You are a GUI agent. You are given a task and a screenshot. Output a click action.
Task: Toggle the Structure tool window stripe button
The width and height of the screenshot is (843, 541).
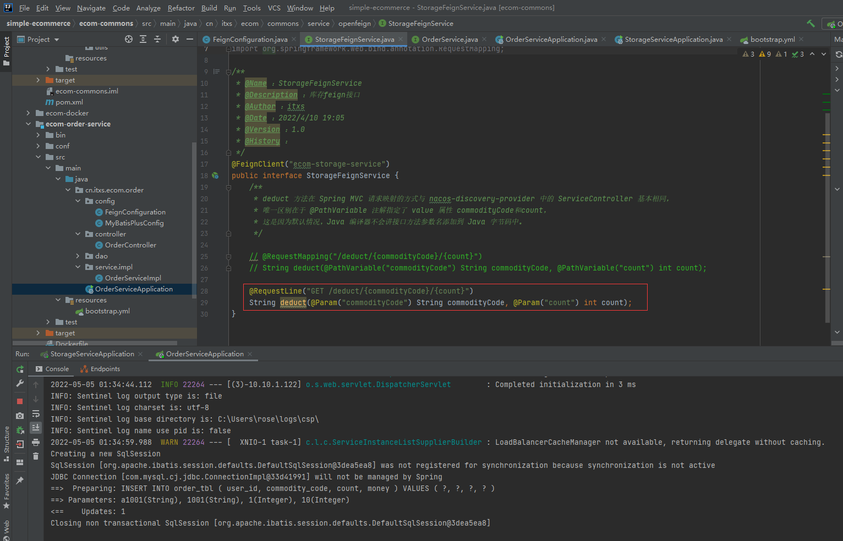point(6,444)
